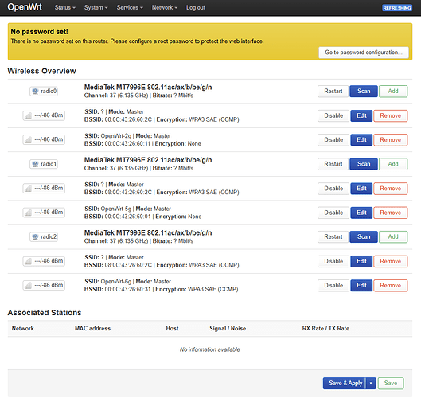
Task: Select Log out in the navigation bar
Action: click(196, 7)
